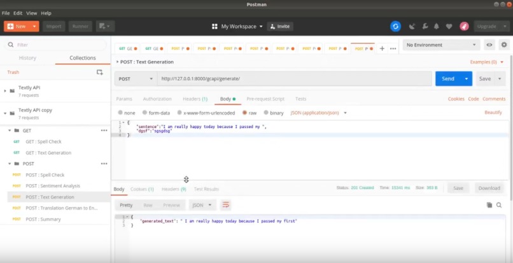
Task: Click the sync status icon
Action: pos(395,27)
